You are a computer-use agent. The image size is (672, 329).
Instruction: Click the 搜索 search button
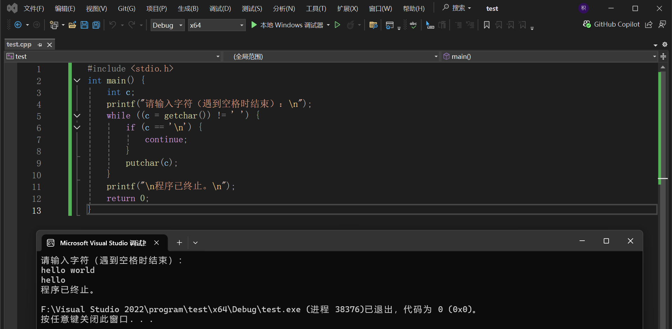pyautogui.click(x=457, y=8)
